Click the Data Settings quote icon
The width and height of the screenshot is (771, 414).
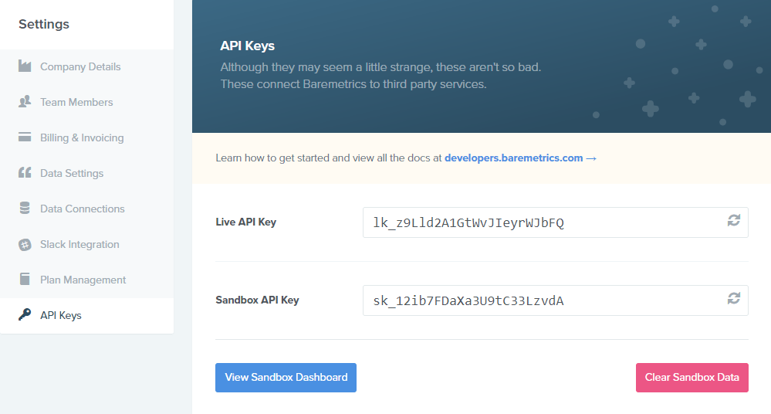pos(25,172)
